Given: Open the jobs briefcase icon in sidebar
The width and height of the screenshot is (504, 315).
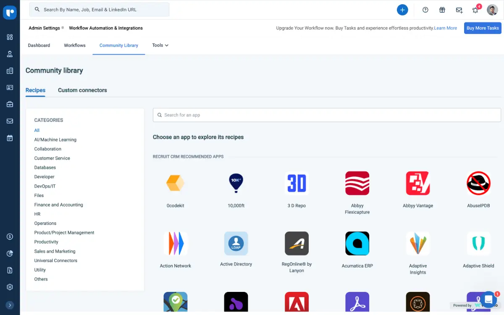Looking at the screenshot, I should point(10,104).
